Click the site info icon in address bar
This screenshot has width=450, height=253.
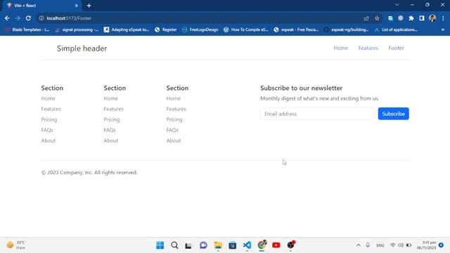point(41,18)
